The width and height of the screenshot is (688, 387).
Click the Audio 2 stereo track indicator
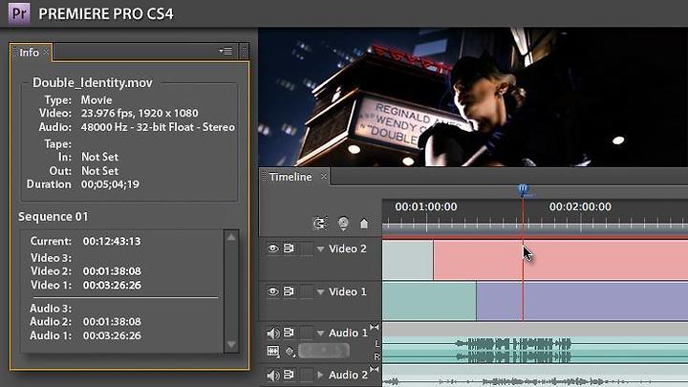374,370
